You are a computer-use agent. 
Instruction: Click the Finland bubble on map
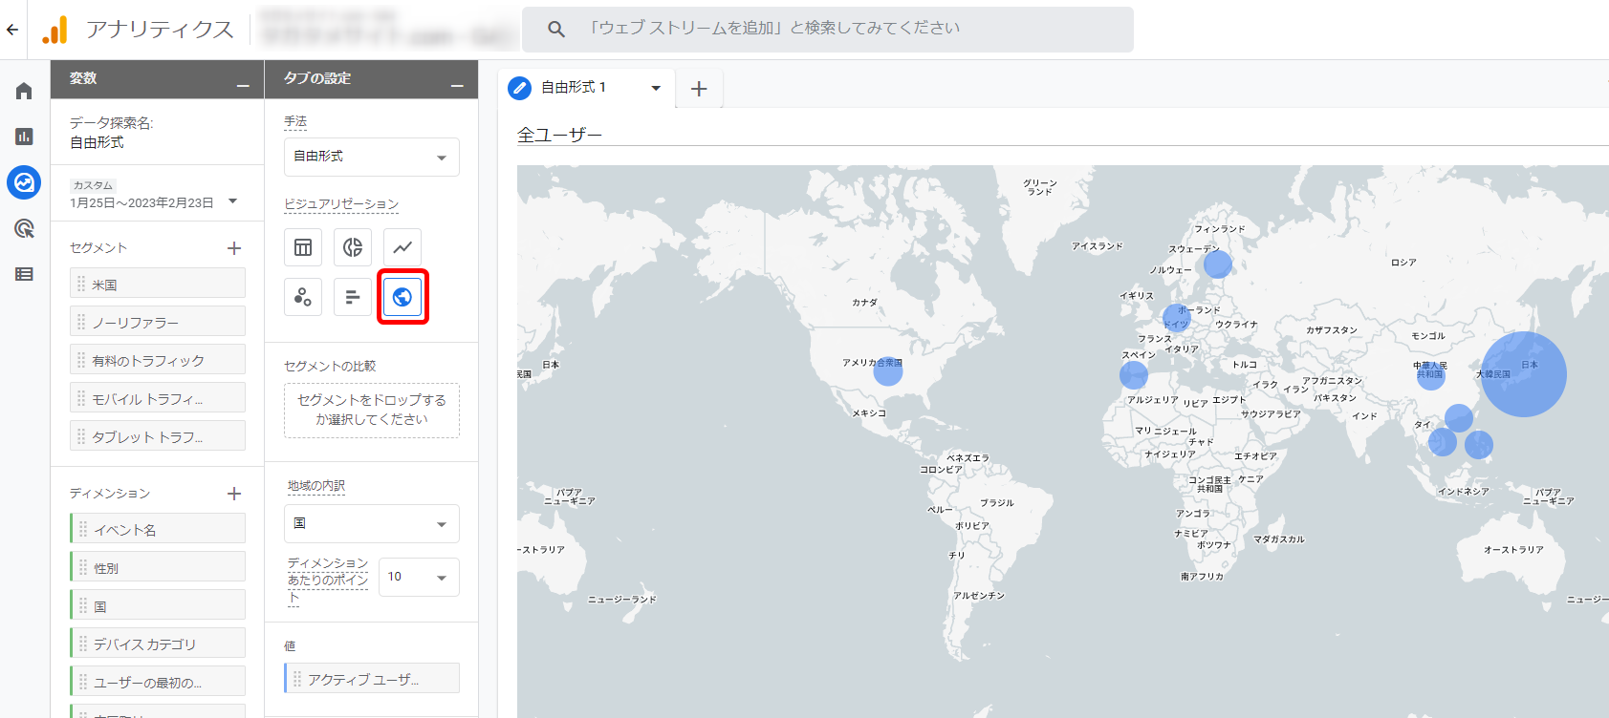point(1218,264)
